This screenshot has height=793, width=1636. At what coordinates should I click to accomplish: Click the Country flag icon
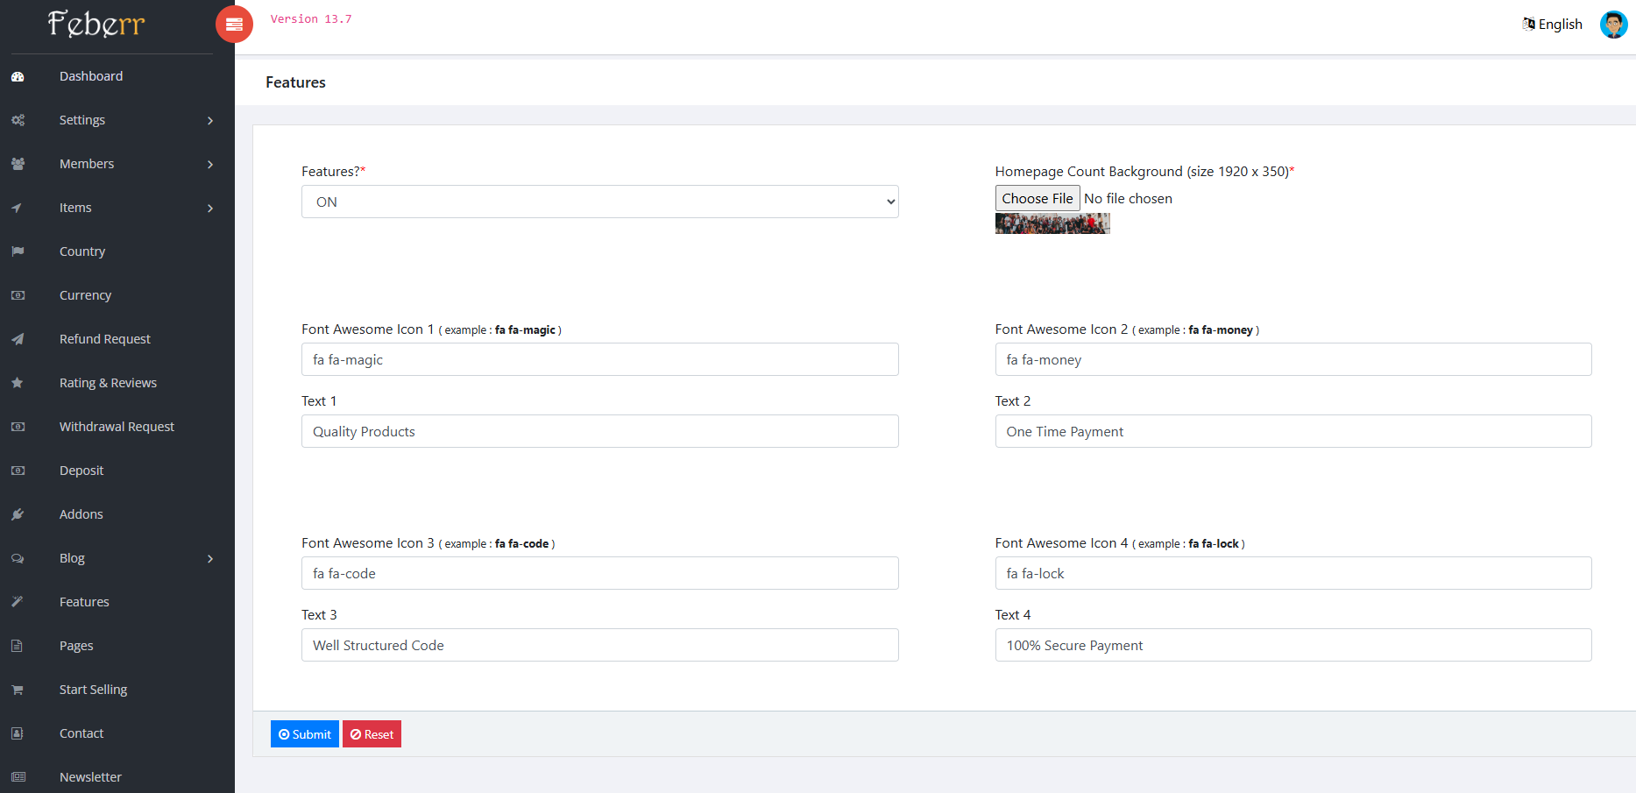tap(18, 251)
